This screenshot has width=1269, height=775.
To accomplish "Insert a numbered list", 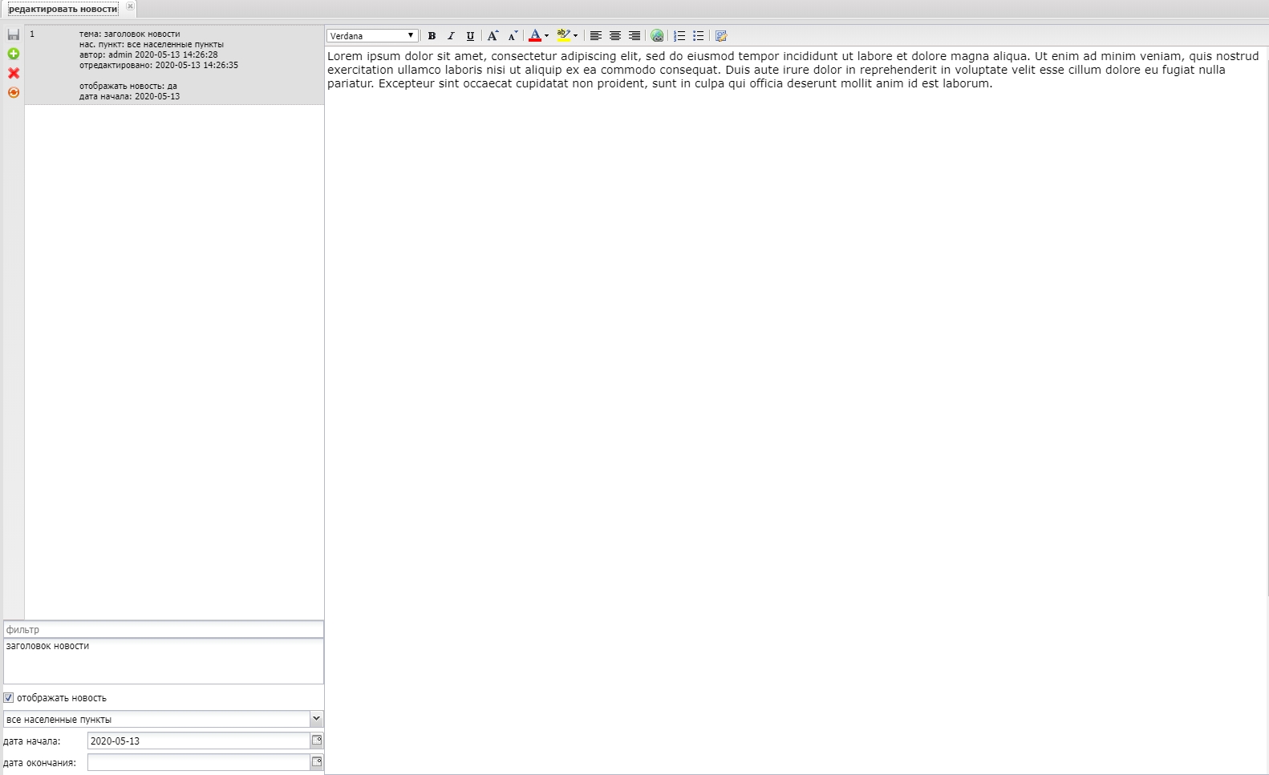I will [x=679, y=36].
